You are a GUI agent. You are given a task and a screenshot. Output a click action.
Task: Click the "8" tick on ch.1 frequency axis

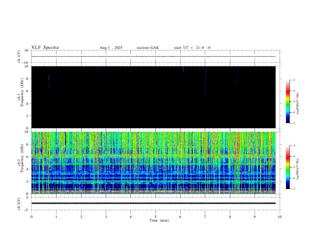point(28,79)
